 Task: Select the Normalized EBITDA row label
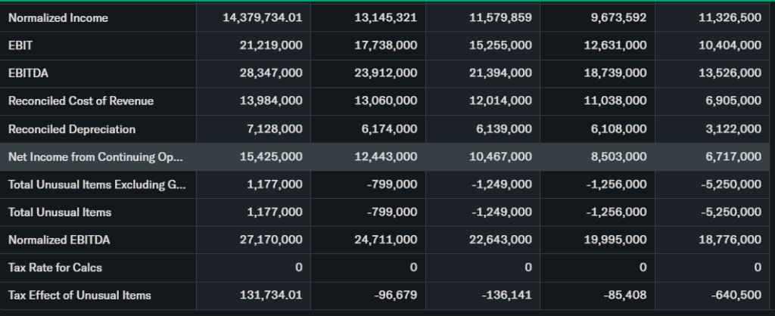point(59,240)
